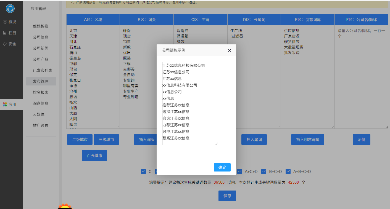Click the 应用管理 heading
390x209 pixels.
point(38,9)
